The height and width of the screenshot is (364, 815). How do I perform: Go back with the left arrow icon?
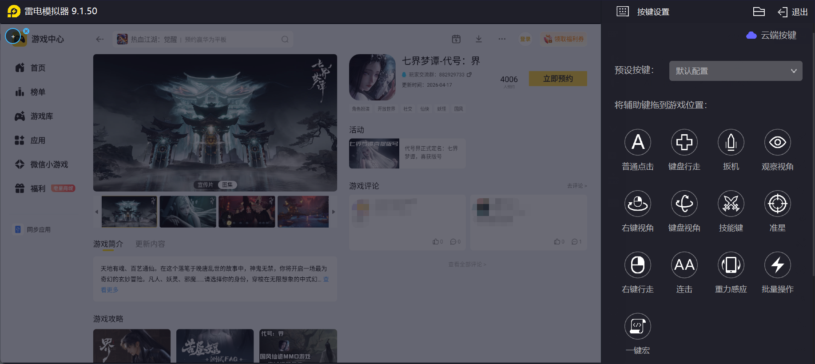(100, 39)
